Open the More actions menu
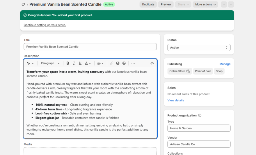Screen dimensions: 256x155 pos(205,4)
